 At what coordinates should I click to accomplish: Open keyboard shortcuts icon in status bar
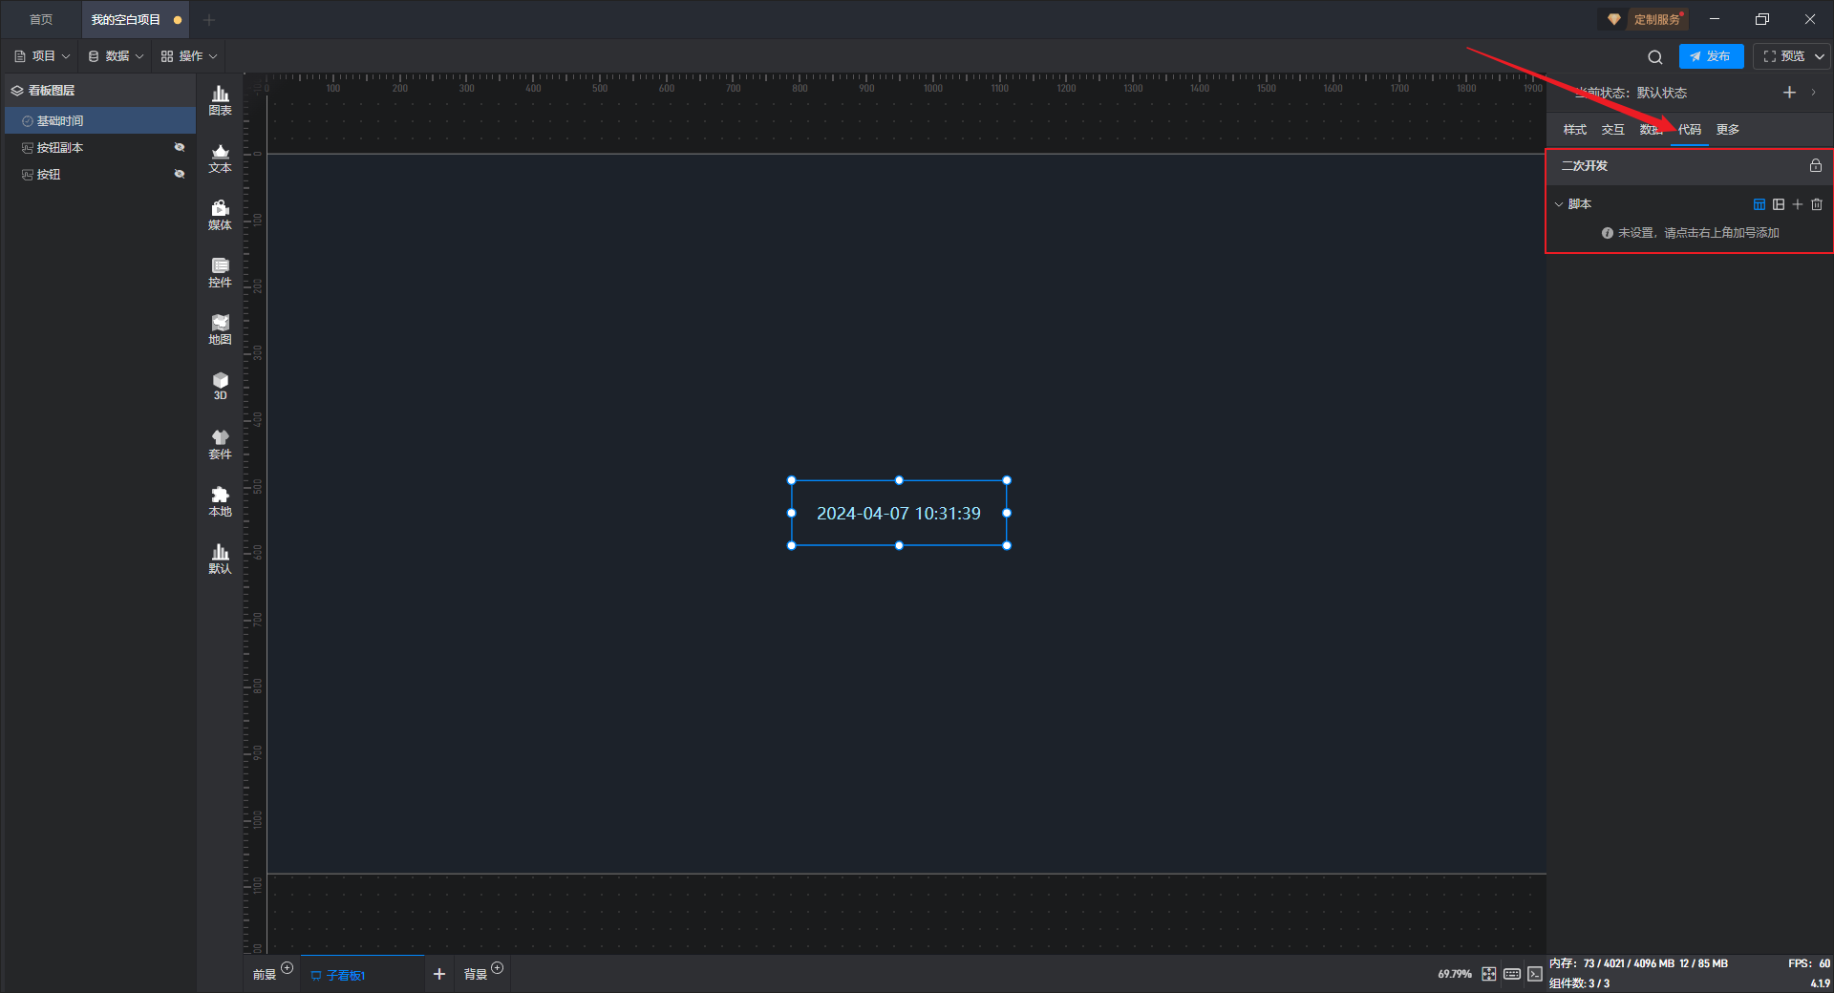(1512, 974)
